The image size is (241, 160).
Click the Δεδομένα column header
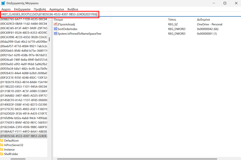click(203, 20)
